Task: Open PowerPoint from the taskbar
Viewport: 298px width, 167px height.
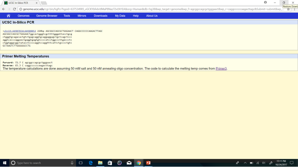Action: (x=148, y=163)
